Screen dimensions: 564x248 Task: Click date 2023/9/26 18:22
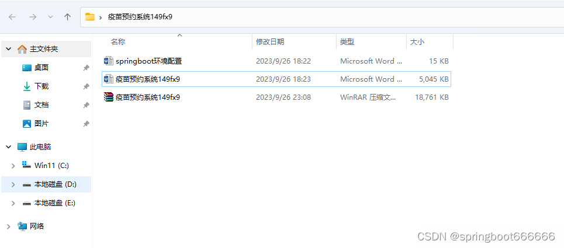click(x=283, y=61)
